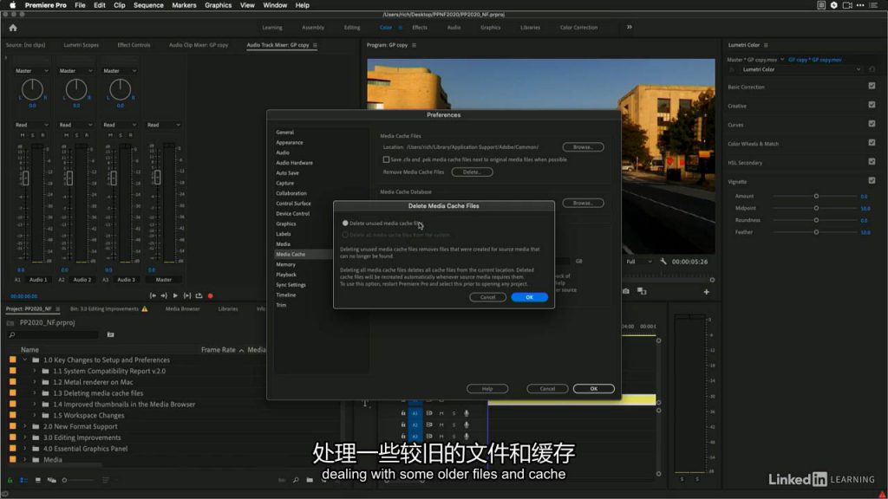Create a New Bin in Project panel
Viewport: 888px width, 499px height.
click(x=310, y=480)
